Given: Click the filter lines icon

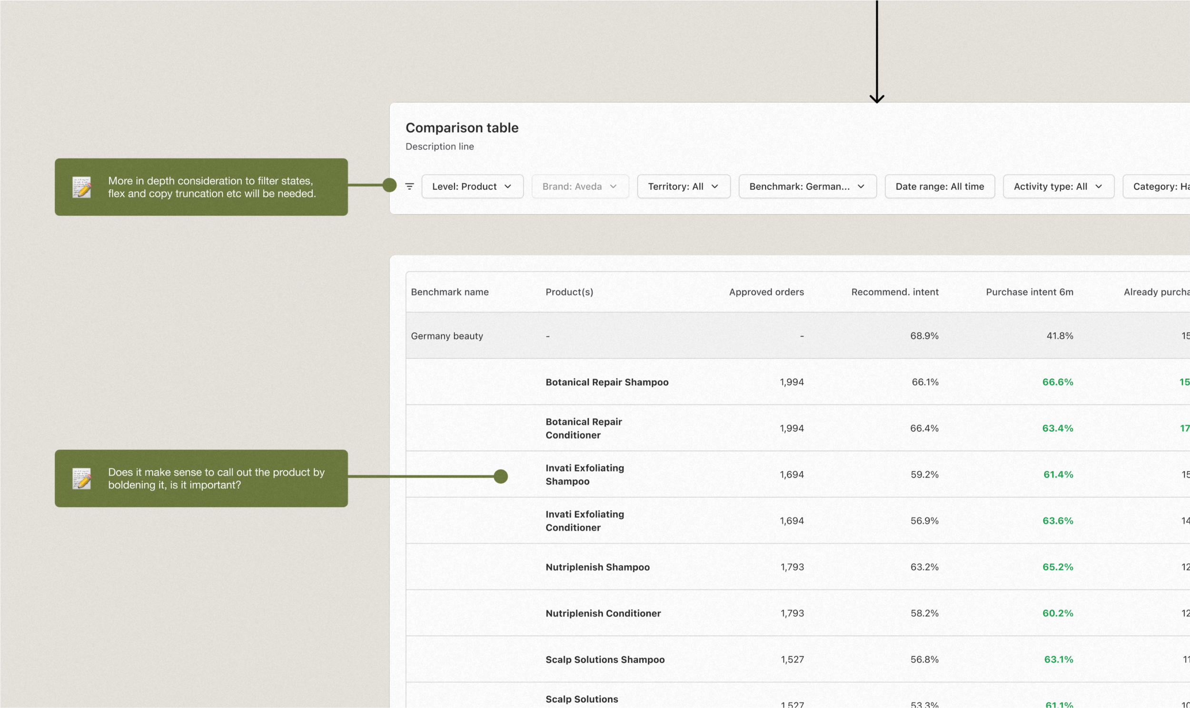Looking at the screenshot, I should click(x=409, y=186).
